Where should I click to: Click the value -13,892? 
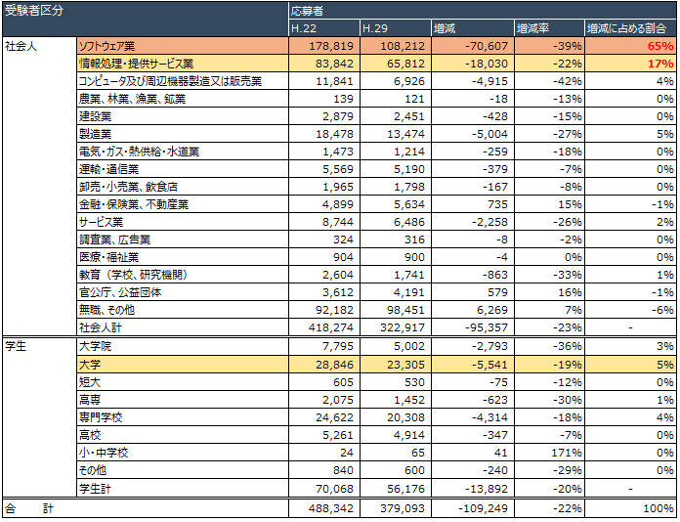tap(487, 489)
